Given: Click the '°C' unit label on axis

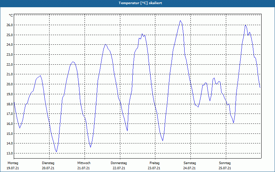Looking at the screenshot, I should point(11,15).
